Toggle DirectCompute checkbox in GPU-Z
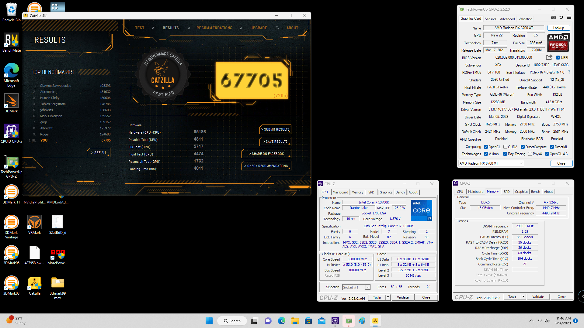The width and height of the screenshot is (584, 328). click(x=523, y=147)
